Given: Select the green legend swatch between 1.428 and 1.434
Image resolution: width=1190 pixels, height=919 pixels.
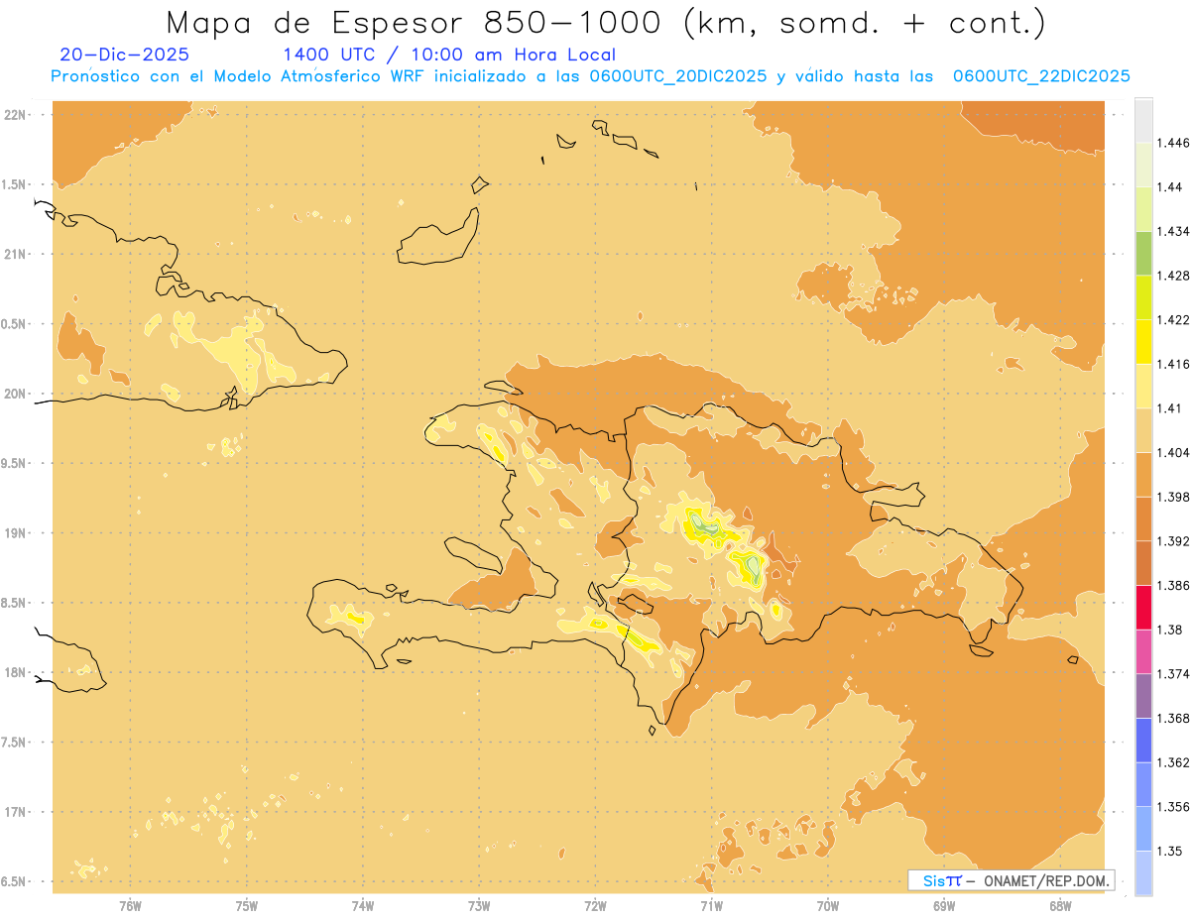Looking at the screenshot, I should point(1143,253).
